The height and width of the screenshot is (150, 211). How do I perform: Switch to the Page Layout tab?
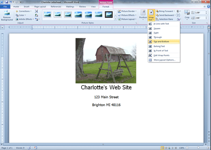[40, 6]
